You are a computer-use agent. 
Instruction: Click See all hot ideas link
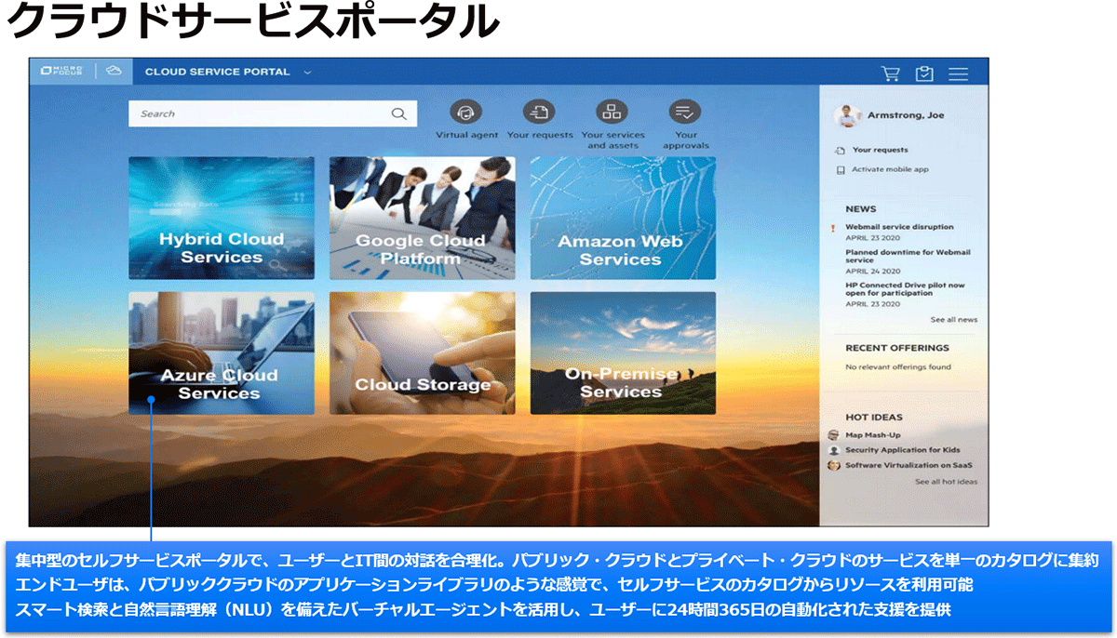click(x=946, y=482)
